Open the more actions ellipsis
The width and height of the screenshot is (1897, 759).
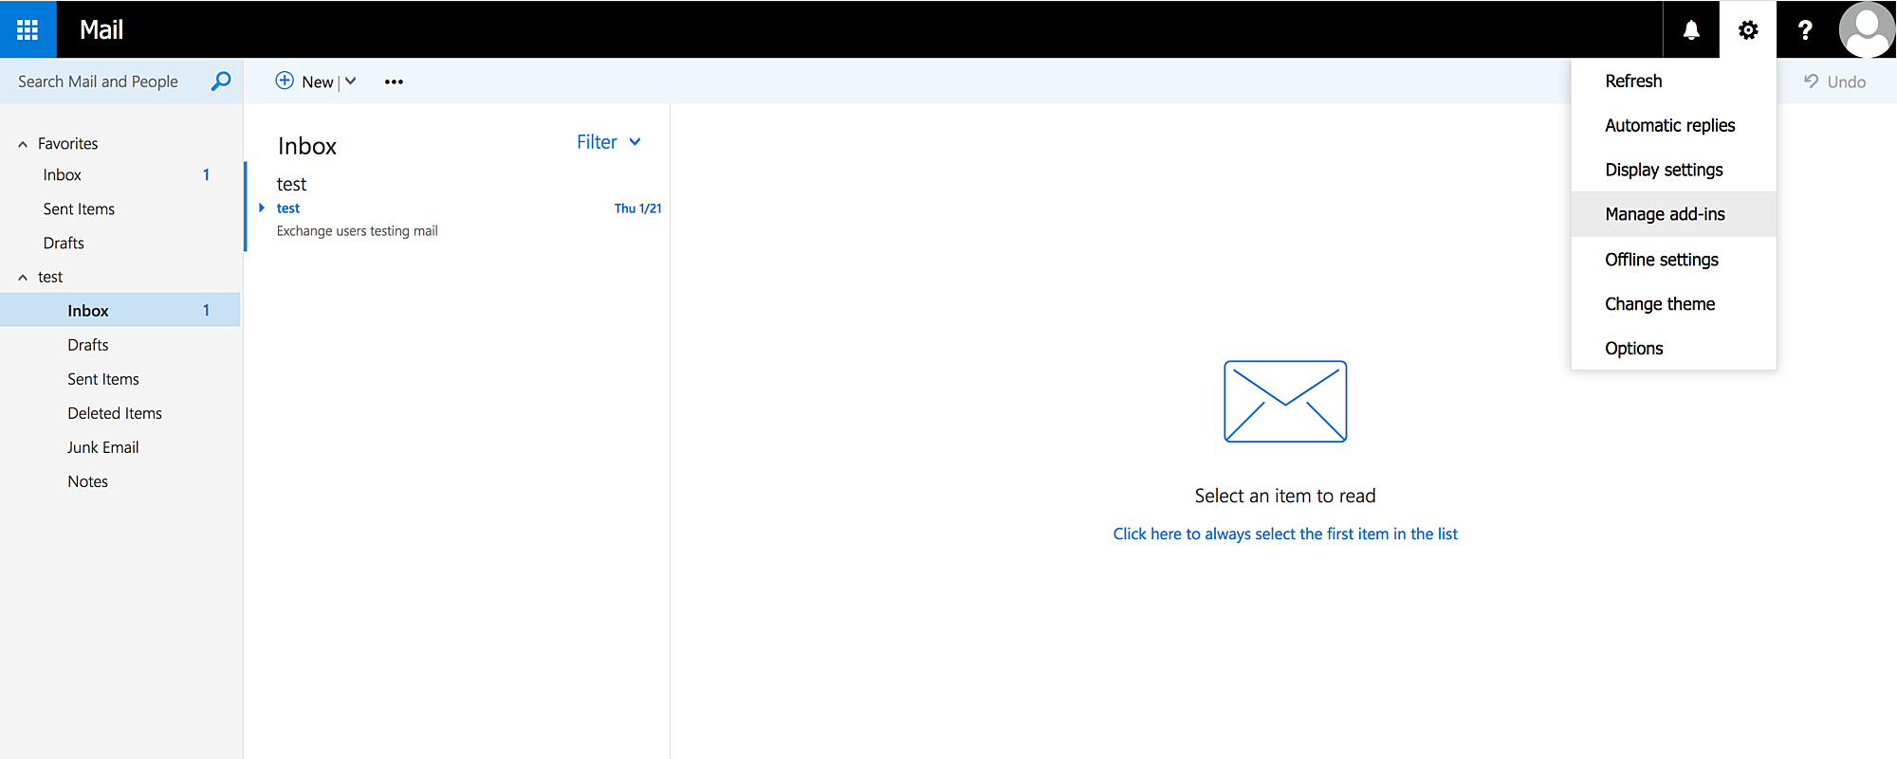tap(394, 81)
